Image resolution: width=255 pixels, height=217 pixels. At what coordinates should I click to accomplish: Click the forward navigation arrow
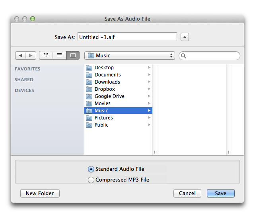[x=31, y=55]
